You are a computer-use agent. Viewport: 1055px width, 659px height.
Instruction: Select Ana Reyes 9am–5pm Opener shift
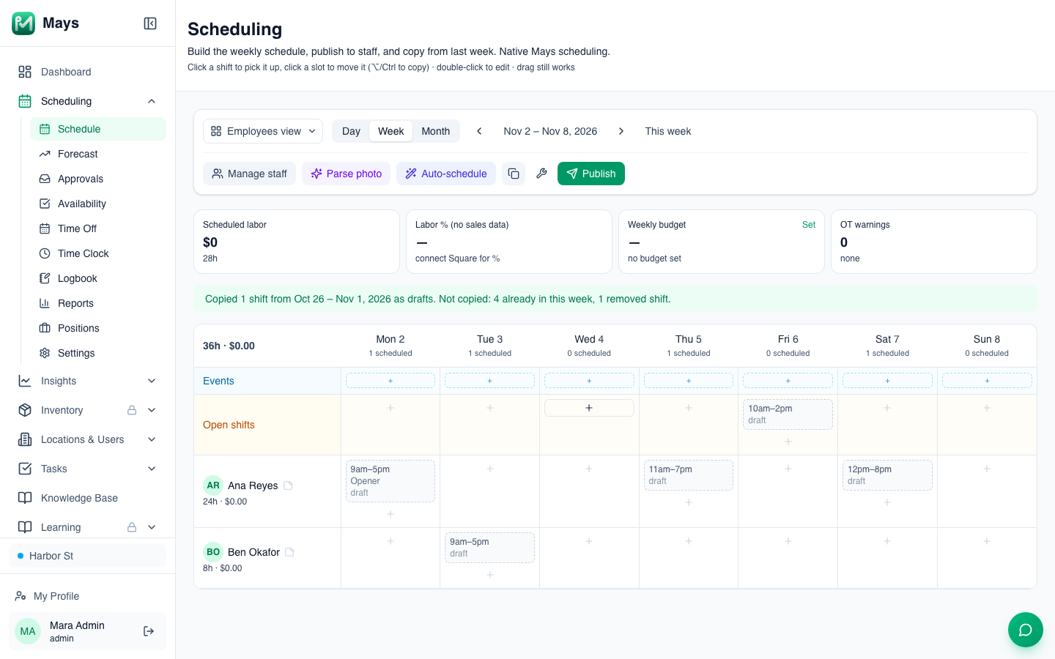(390, 481)
